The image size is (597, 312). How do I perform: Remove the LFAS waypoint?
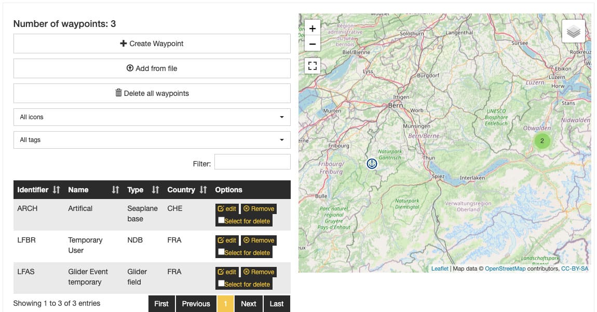259,272
